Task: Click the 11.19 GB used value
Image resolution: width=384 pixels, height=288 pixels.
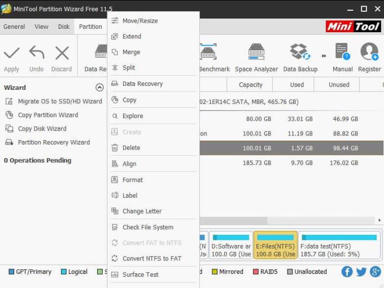Action: [x=300, y=133]
